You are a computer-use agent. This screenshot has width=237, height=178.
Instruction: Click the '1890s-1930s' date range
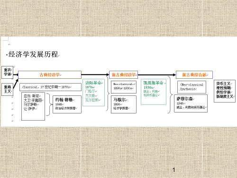[x=123, y=88]
